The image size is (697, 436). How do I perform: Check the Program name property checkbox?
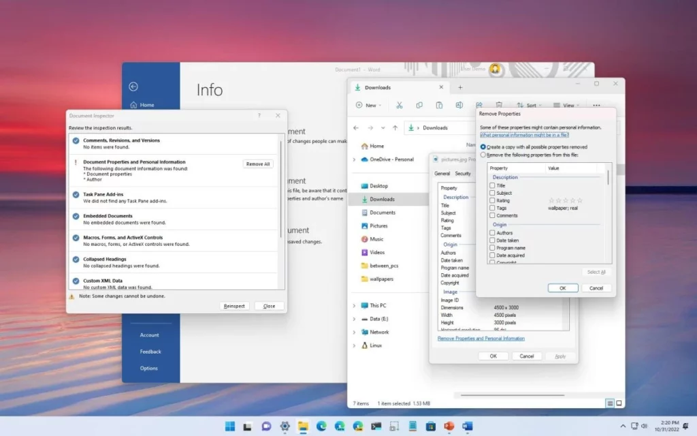point(492,248)
